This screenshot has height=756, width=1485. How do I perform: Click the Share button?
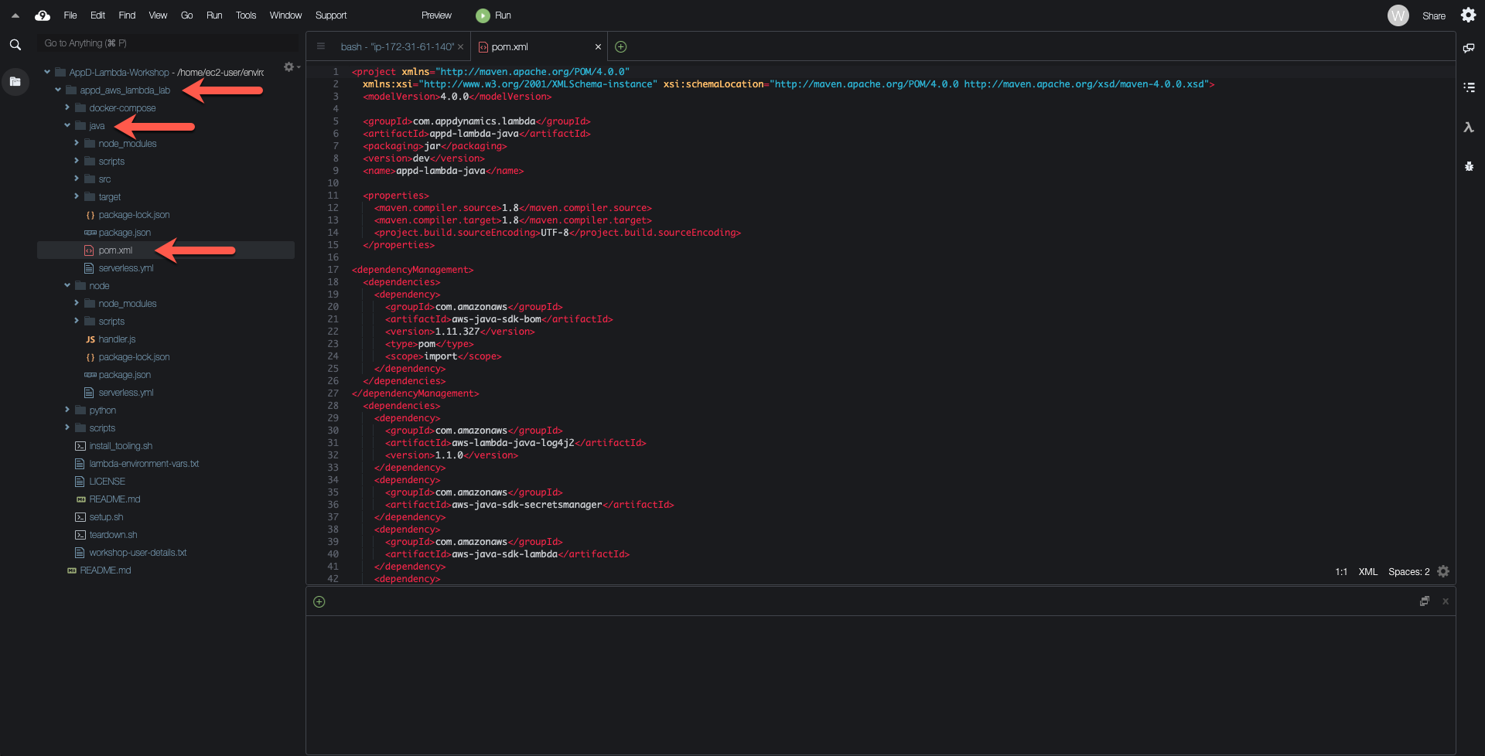point(1433,15)
